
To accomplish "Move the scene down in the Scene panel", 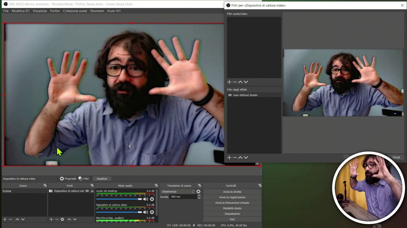I will [23, 219].
